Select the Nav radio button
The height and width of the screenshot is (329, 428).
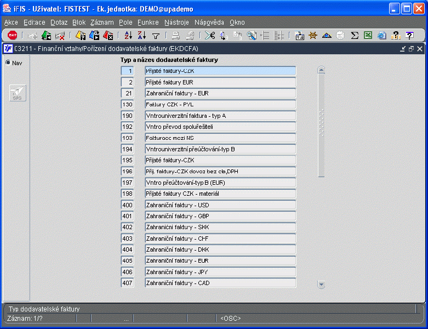(x=8, y=63)
